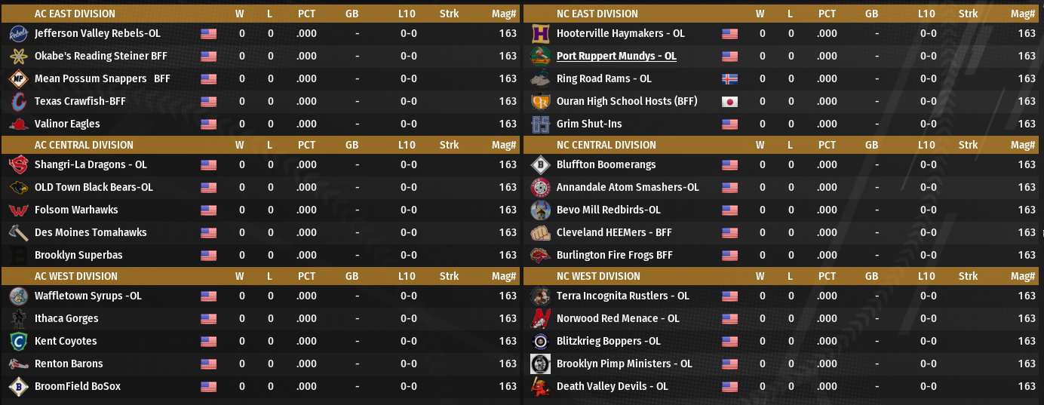Click the BroomField BoSox team logo

[18, 387]
